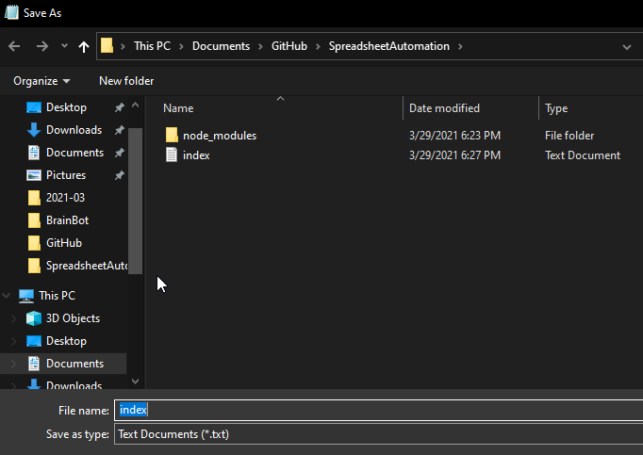The width and height of the screenshot is (643, 455).
Task: Click File folder type cell
Action: [x=569, y=136]
